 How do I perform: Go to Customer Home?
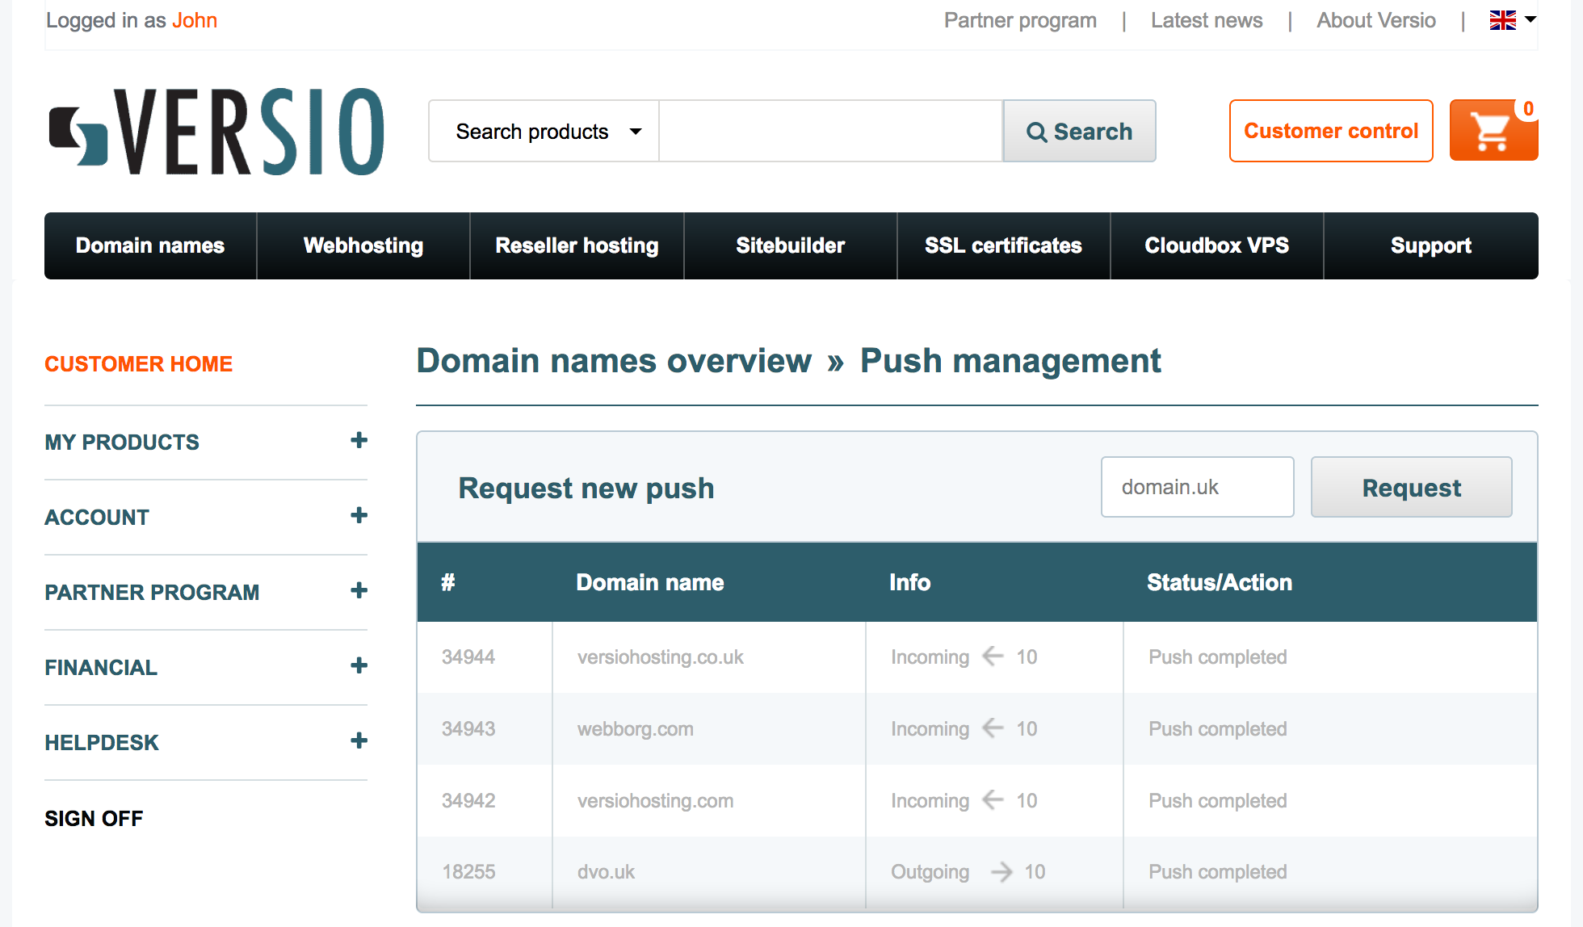click(x=138, y=364)
